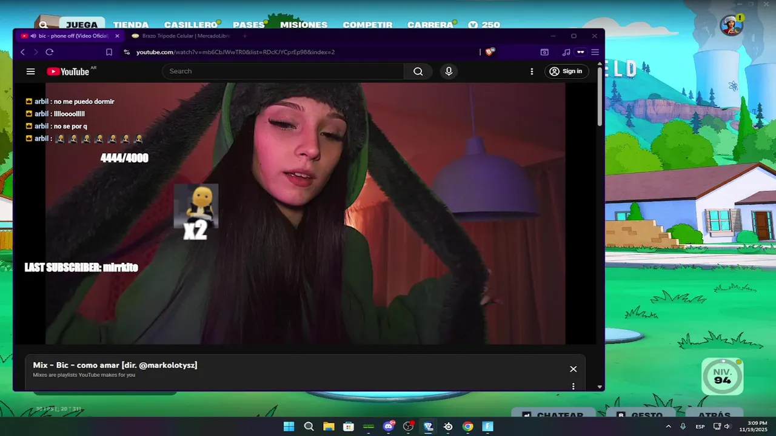This screenshot has width=776, height=436.
Task: Open volume and network quick settings
Action: [x=721, y=426]
